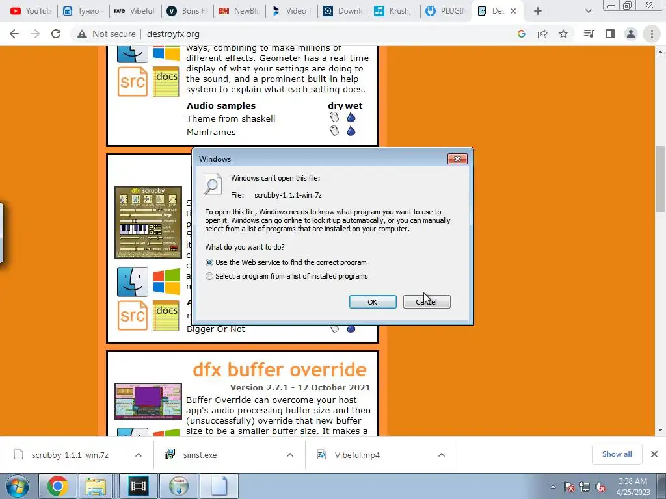The height and width of the screenshot is (499, 666).
Task: Open the Windows Start menu
Action: [18, 486]
